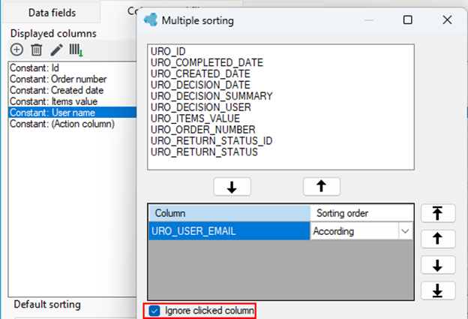468x319 pixels.
Task: Click the edit column pencil icon
Action: click(56, 50)
